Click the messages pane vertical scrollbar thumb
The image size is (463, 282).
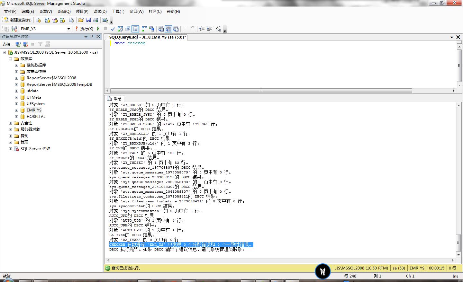pos(458,243)
